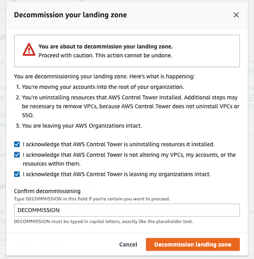254x259 pixels.
Task: Cancel the decommissioning dialog
Action: pos(128,244)
